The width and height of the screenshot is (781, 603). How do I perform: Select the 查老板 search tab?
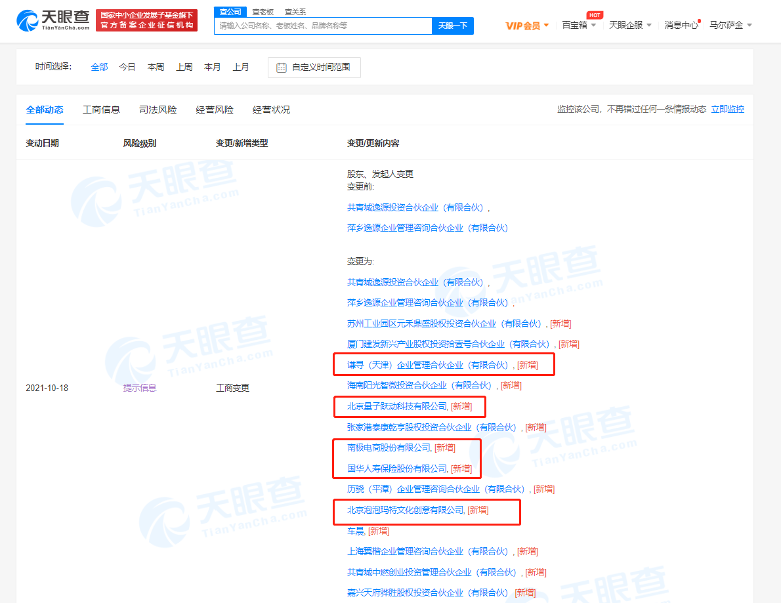(x=263, y=12)
